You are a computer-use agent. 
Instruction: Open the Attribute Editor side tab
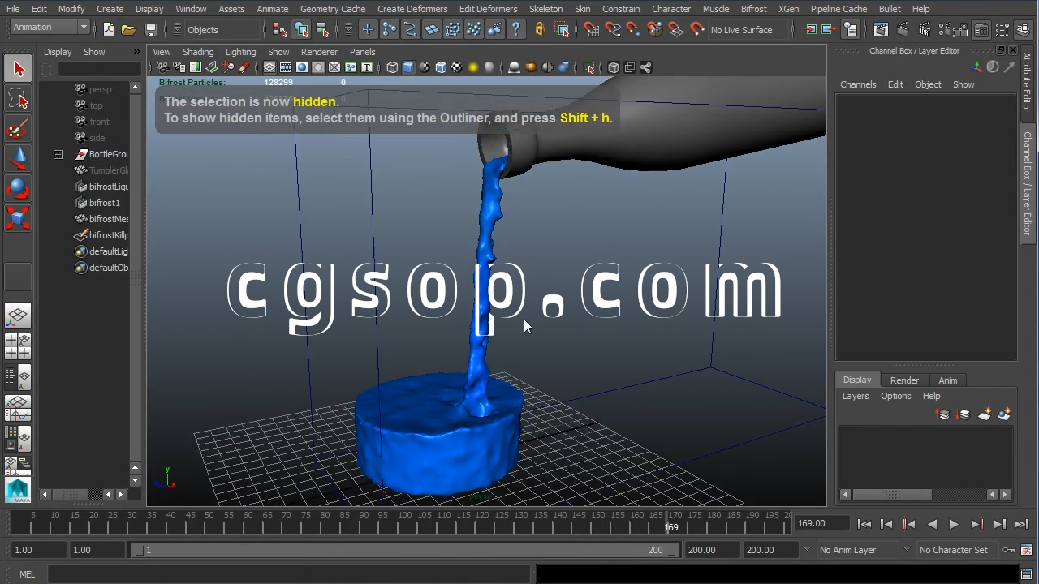(1027, 83)
